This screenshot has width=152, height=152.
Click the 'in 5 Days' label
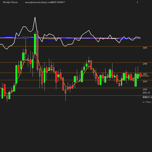tap(147, 102)
